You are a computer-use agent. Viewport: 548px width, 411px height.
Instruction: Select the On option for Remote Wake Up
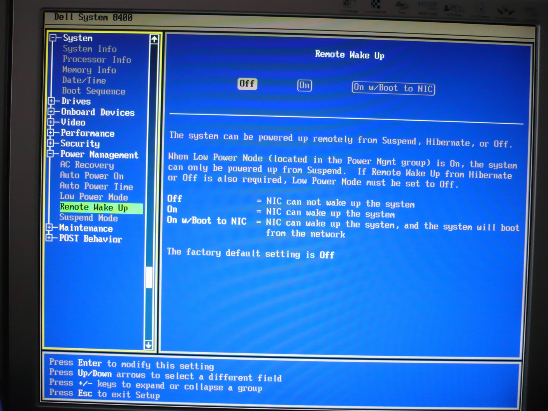click(x=304, y=85)
